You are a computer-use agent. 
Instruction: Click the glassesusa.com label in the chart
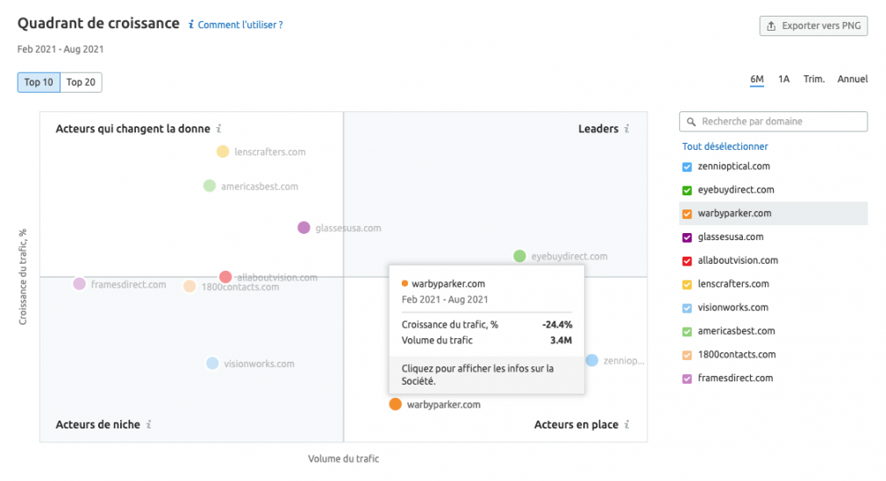(348, 228)
